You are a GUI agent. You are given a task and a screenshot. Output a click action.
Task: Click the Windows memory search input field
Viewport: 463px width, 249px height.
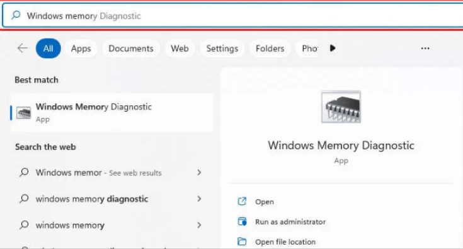click(x=232, y=16)
